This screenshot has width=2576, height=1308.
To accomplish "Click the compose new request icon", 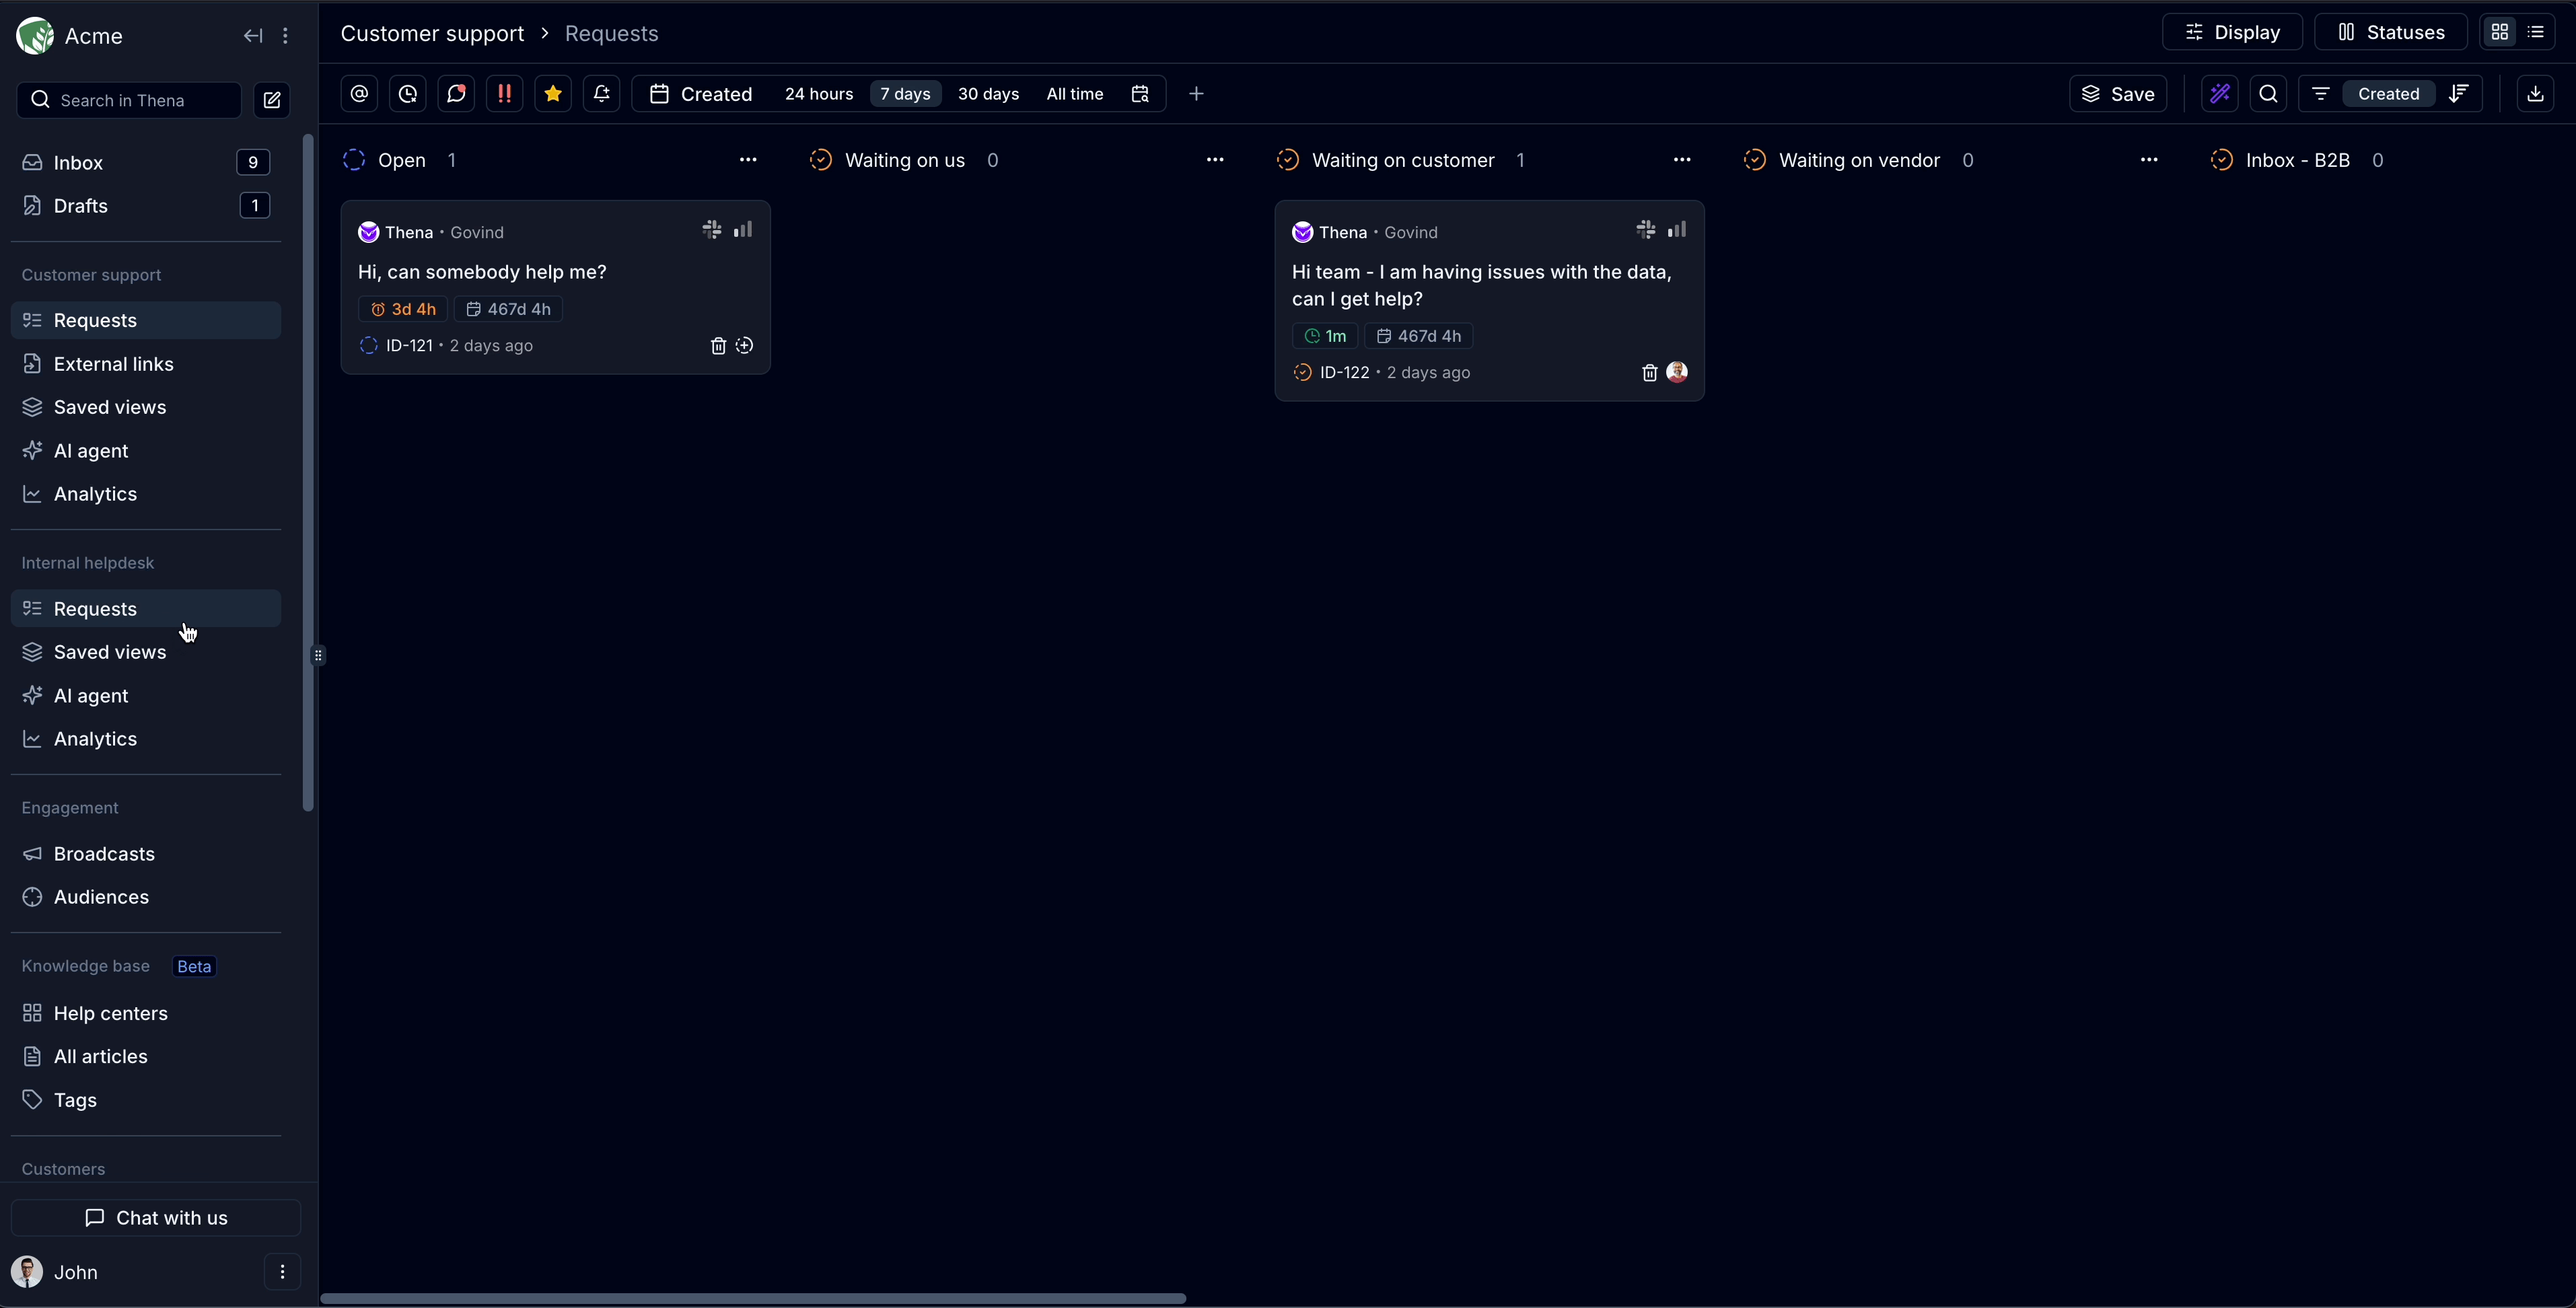I will pyautogui.click(x=272, y=100).
